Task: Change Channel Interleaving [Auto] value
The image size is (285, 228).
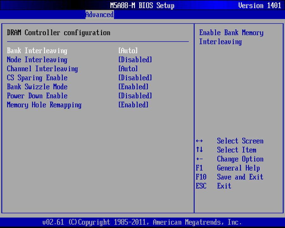Action: click(128, 69)
